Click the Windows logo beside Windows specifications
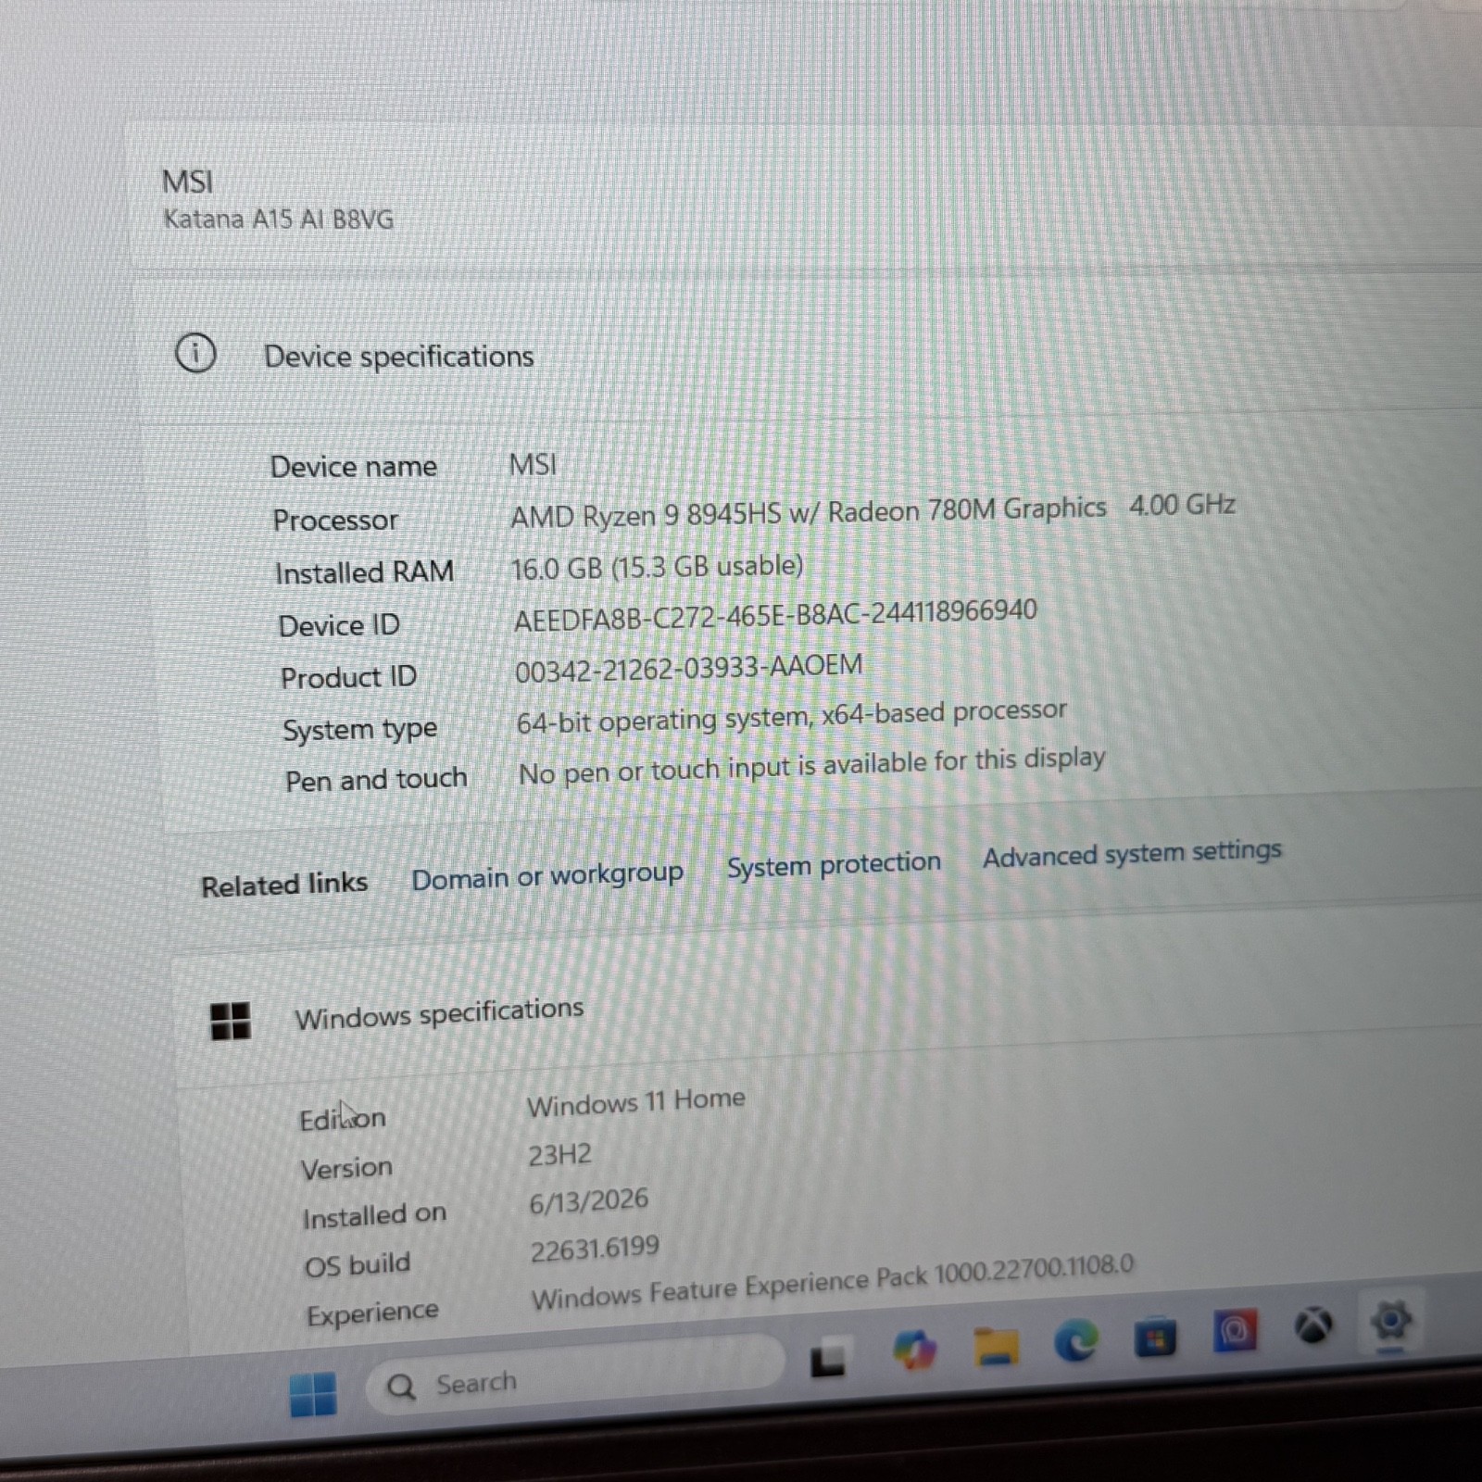 [231, 1021]
